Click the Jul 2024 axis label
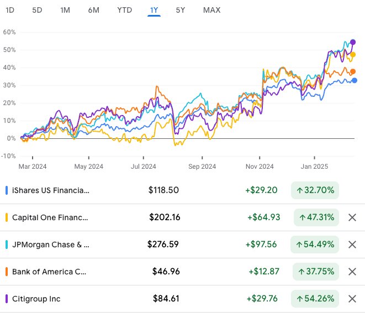The image size is (365, 317). [x=144, y=167]
